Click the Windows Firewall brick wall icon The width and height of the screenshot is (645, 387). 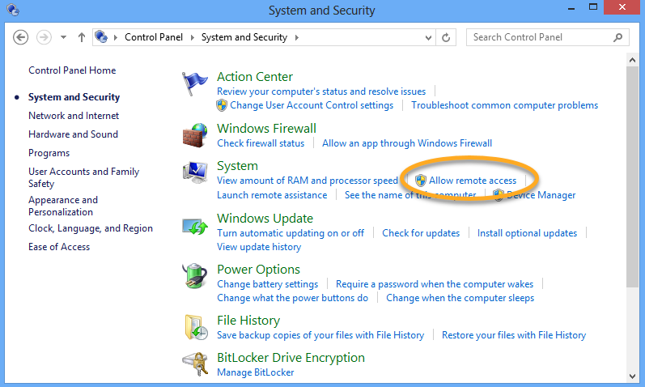click(195, 134)
